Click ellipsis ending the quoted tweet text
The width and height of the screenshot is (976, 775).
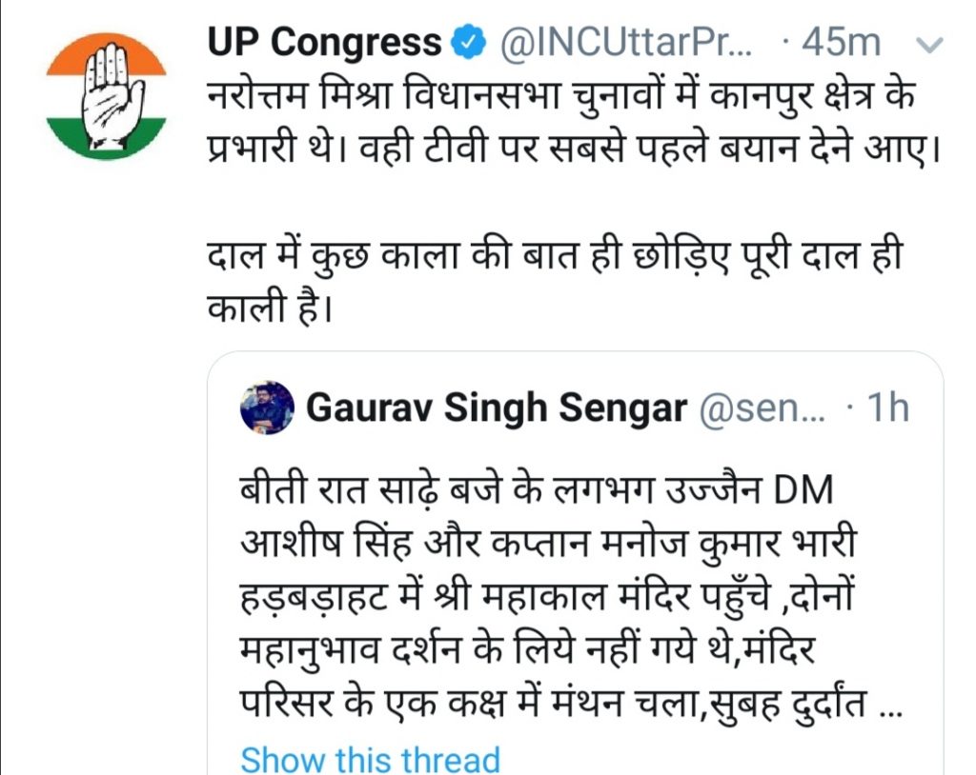pyautogui.click(x=884, y=709)
